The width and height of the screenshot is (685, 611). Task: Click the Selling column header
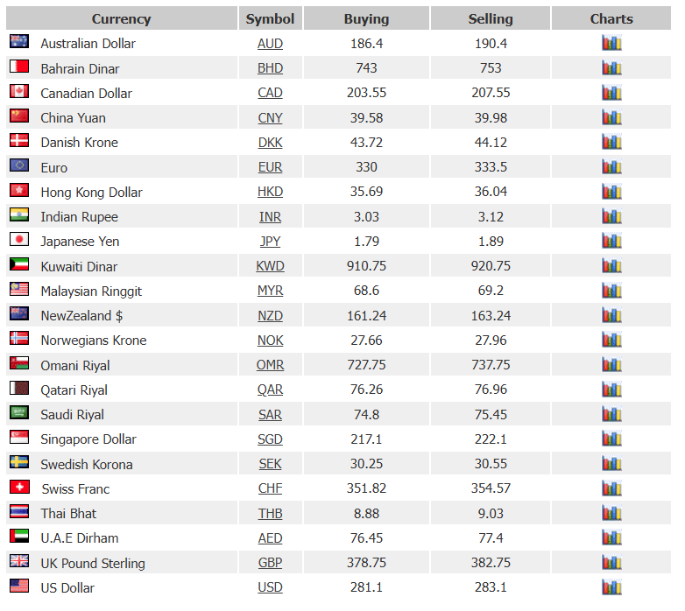click(491, 18)
